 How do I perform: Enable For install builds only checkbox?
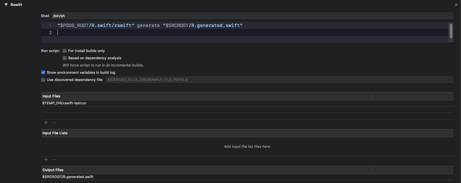65,51
